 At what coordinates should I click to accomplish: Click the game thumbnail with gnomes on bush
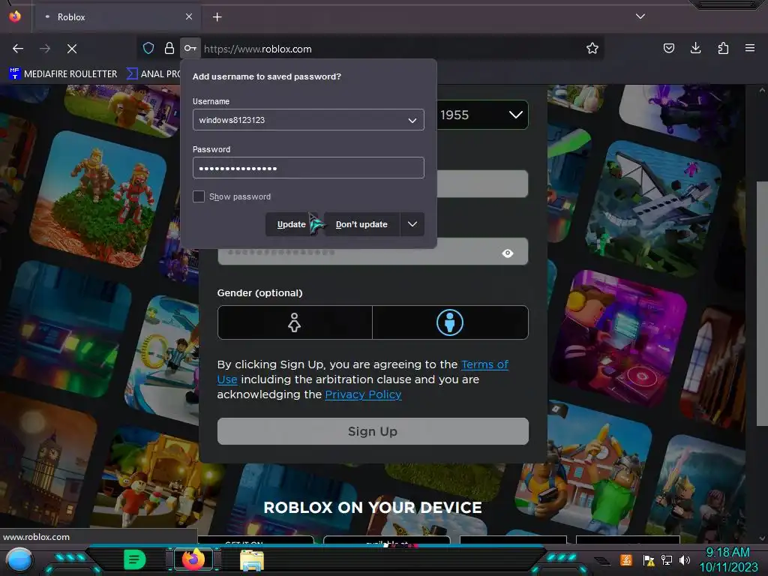[x=98, y=199]
